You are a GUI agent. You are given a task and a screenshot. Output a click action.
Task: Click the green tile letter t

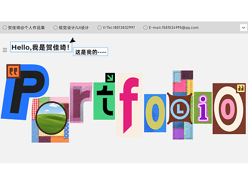click(x=104, y=101)
